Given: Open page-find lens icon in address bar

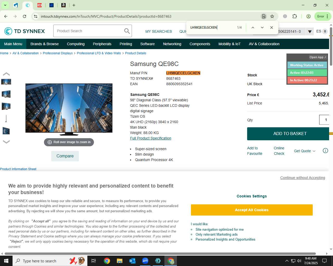Looking at the screenshot, I should 264,16.
